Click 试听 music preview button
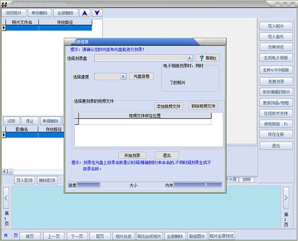This screenshot has width=298, height=241. coord(11,121)
